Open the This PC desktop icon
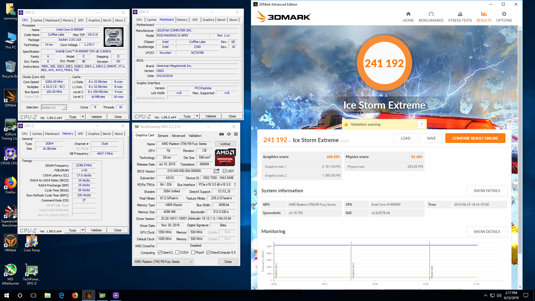 pyautogui.click(x=10, y=40)
